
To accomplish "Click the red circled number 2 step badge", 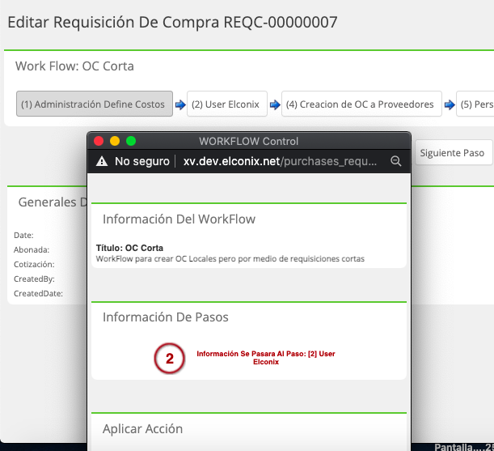I will click(x=170, y=359).
